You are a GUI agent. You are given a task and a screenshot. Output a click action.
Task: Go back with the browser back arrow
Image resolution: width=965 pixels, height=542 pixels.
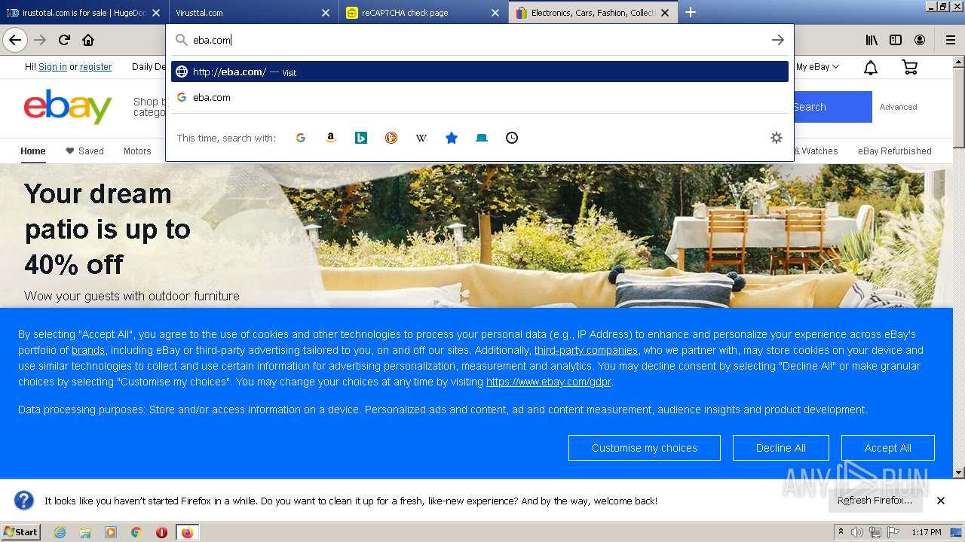[x=14, y=40]
